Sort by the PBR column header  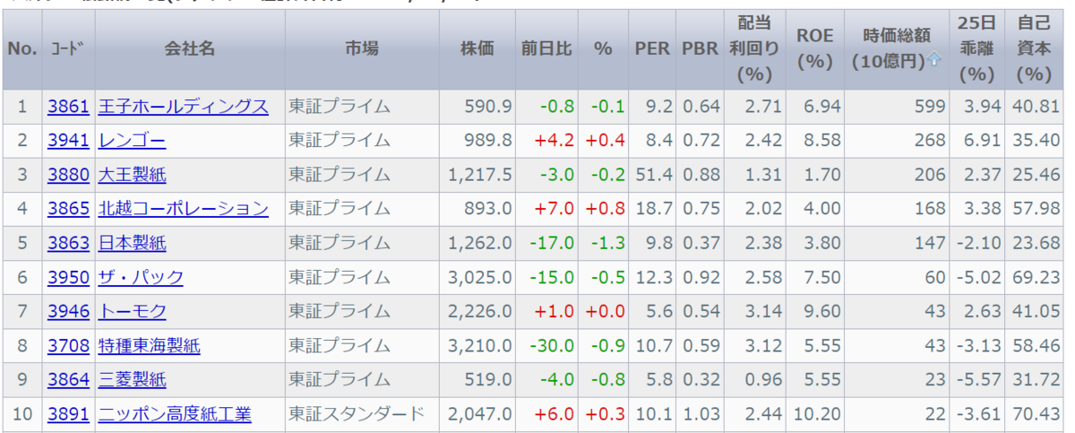point(700,49)
